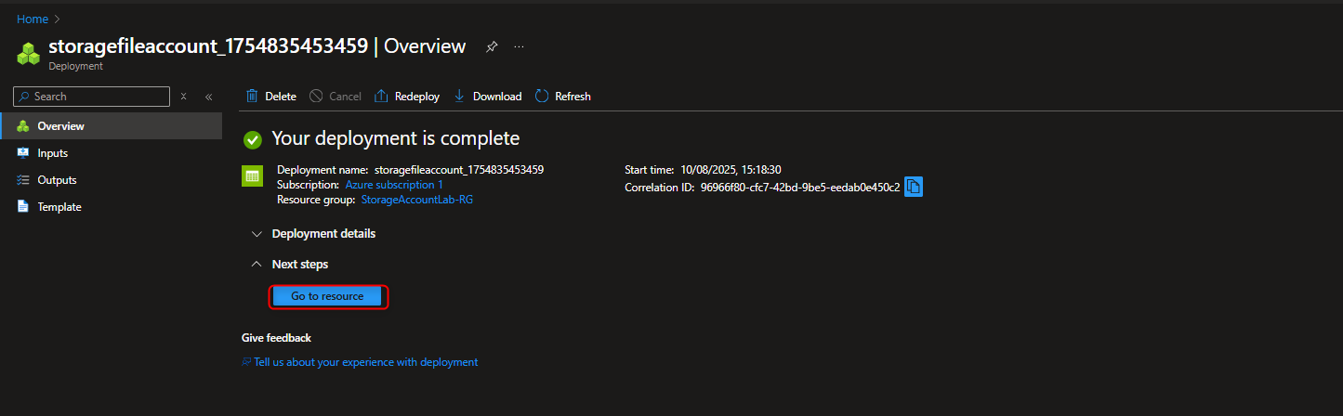The image size is (1343, 416).
Task: Open the more options ellipsis in title
Action: click(x=520, y=46)
